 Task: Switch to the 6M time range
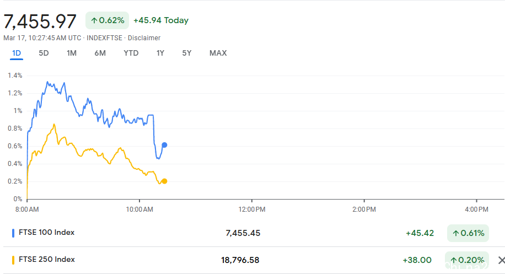tap(100, 53)
